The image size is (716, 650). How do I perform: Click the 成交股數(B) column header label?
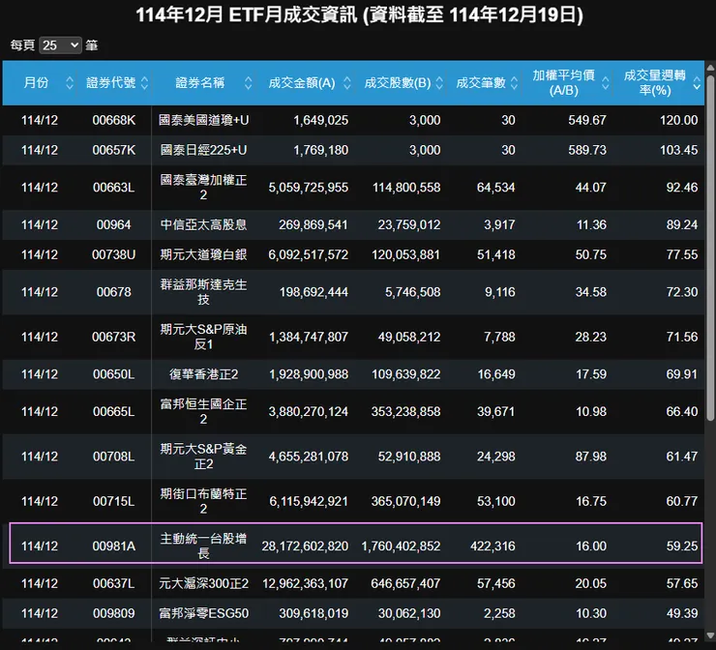click(398, 82)
